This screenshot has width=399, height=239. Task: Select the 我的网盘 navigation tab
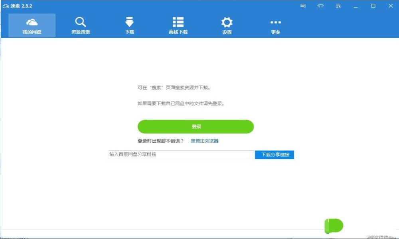coord(32,25)
